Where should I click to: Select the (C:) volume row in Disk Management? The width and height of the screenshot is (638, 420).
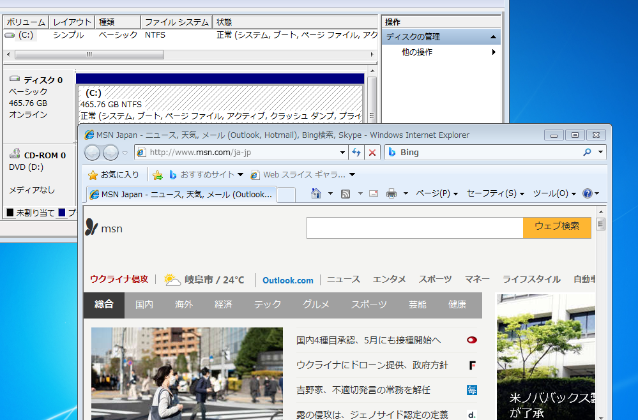point(190,35)
